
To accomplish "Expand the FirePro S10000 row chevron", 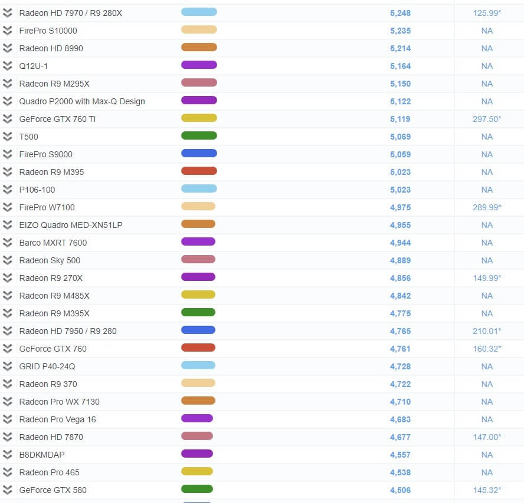I will 7,31.
